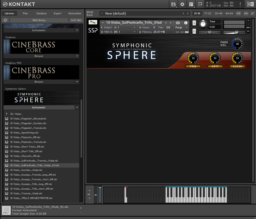Image resolution: width=256 pixels, height=219 pixels.
Task: Switch to the Automation tab
Action: coord(75,14)
